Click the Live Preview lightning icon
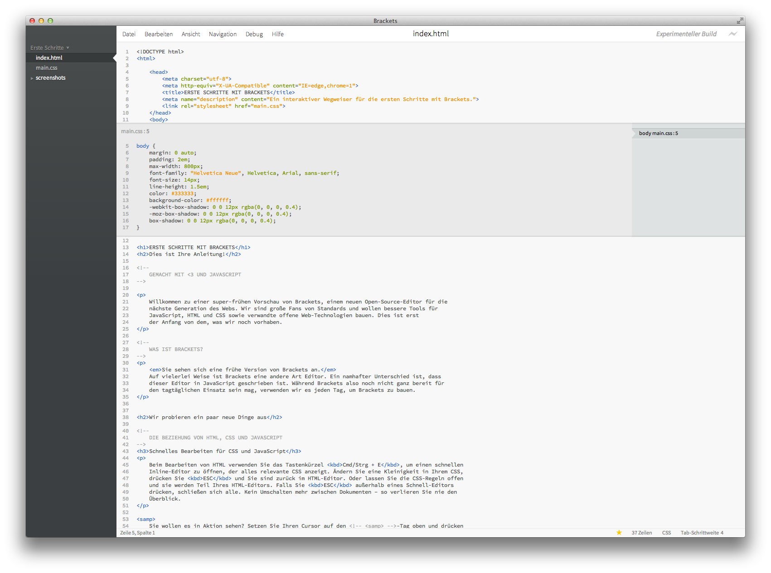 coord(732,34)
